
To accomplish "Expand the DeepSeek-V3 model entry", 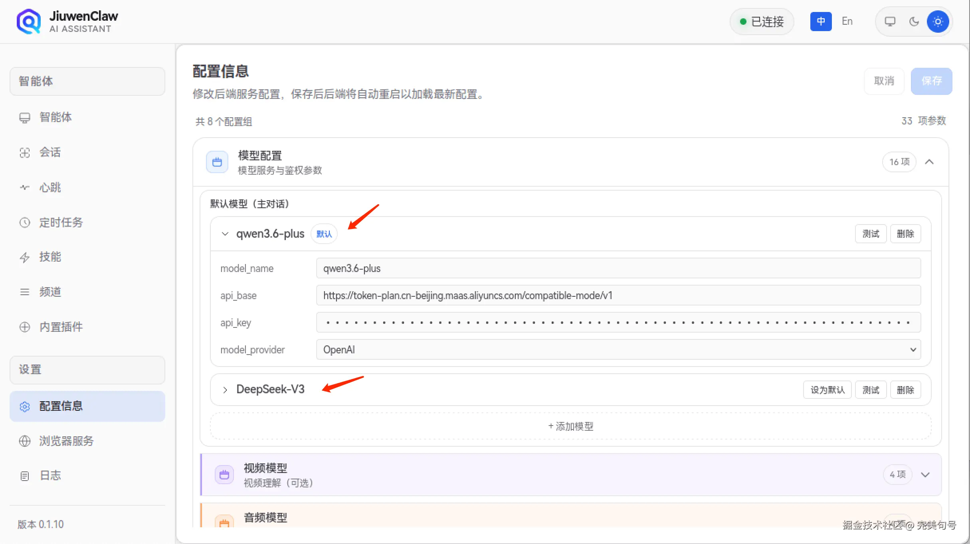I will pos(225,390).
